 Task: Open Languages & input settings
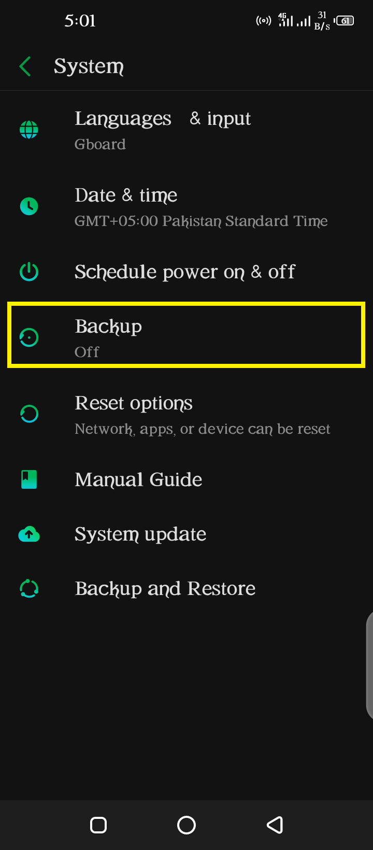click(x=187, y=130)
